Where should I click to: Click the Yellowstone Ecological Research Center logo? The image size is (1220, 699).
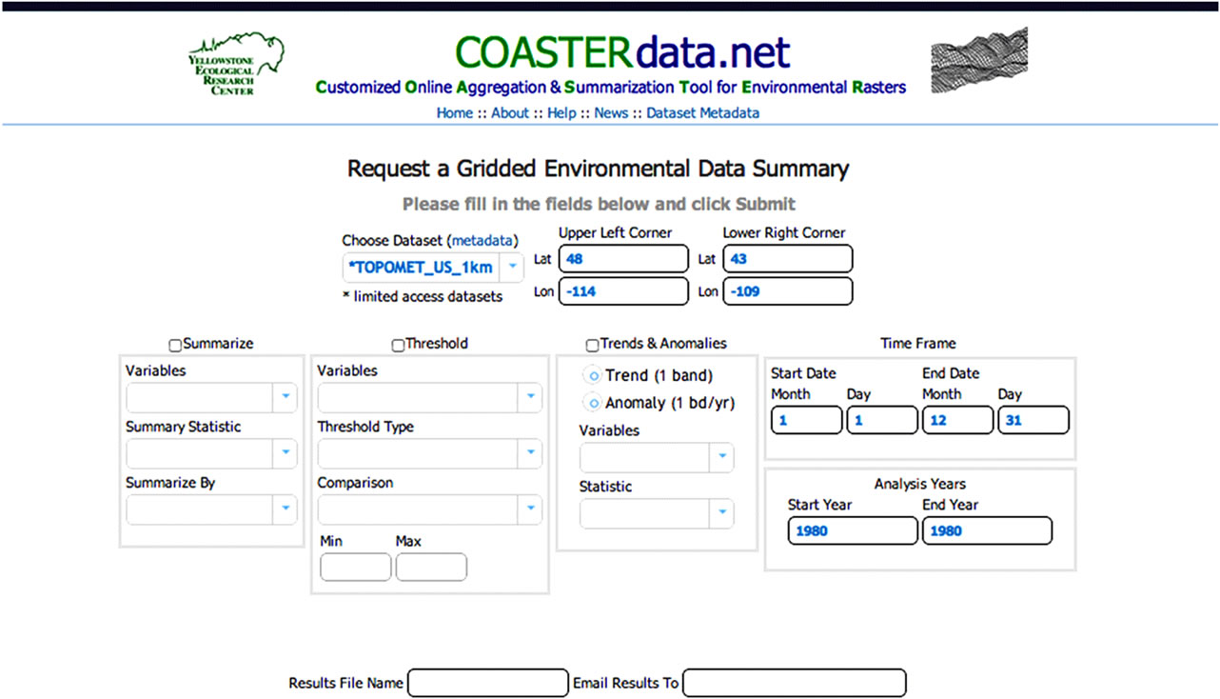[x=236, y=64]
